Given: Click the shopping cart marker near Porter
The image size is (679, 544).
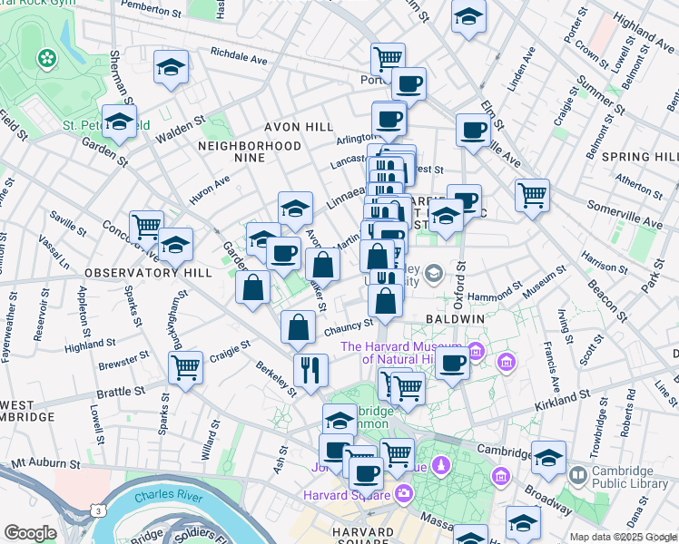Looking at the screenshot, I should (x=389, y=59).
